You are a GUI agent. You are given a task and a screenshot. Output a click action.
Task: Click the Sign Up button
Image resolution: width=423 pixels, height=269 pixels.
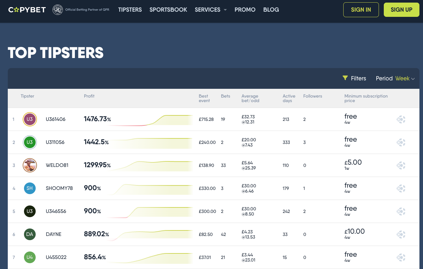tap(402, 10)
